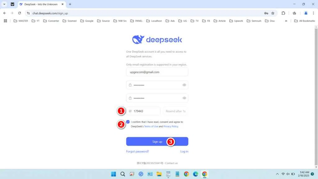
Task: Expand the Converter bookmarks folder
Action: coord(51,21)
